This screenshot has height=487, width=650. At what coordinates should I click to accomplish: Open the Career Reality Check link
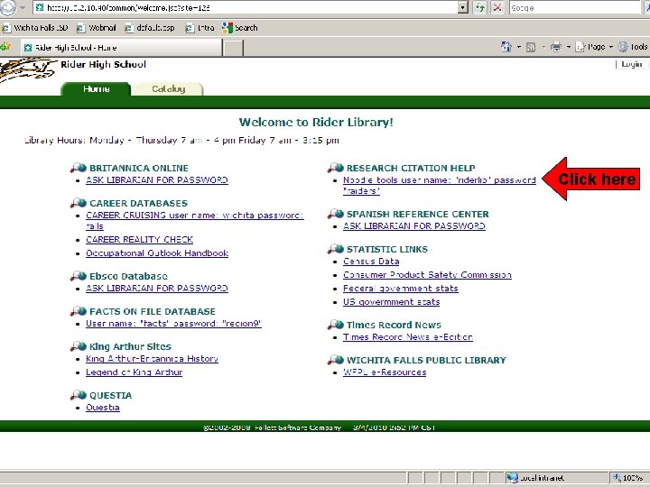click(139, 239)
